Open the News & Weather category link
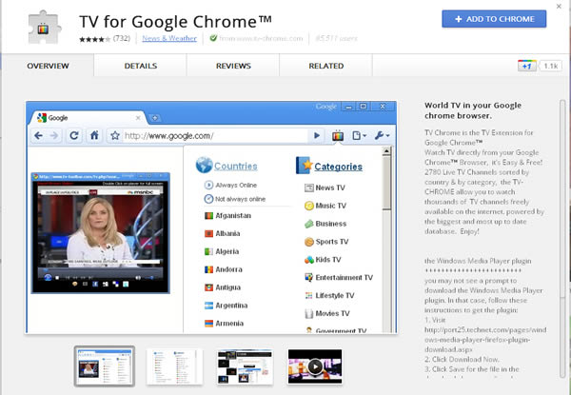Image resolution: width=571 pixels, height=395 pixels. click(169, 38)
